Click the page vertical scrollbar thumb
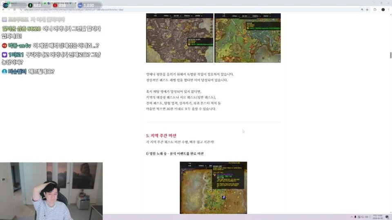This screenshot has width=392, height=220. [x=390, y=55]
